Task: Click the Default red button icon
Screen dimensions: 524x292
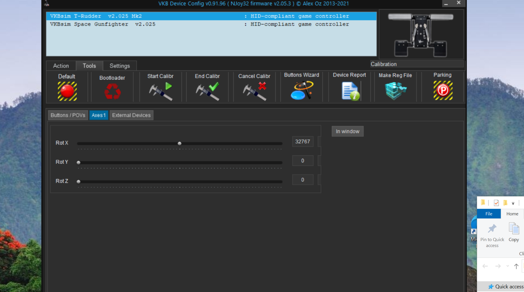Action: [x=67, y=91]
